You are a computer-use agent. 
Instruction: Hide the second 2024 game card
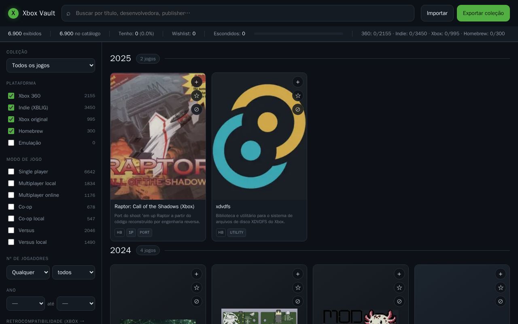(x=298, y=302)
